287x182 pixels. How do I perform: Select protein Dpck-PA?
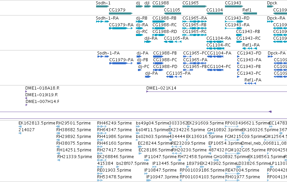coord(270,57)
